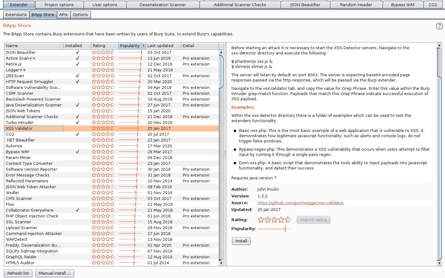Click the extension list vertical scrollbar thumb
445x278 pixels.
[221, 72]
